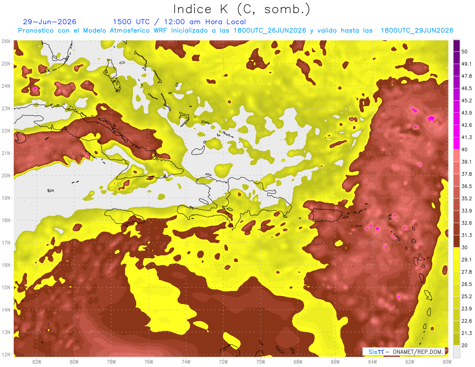Click latitude label '14N'

pos(6,310)
